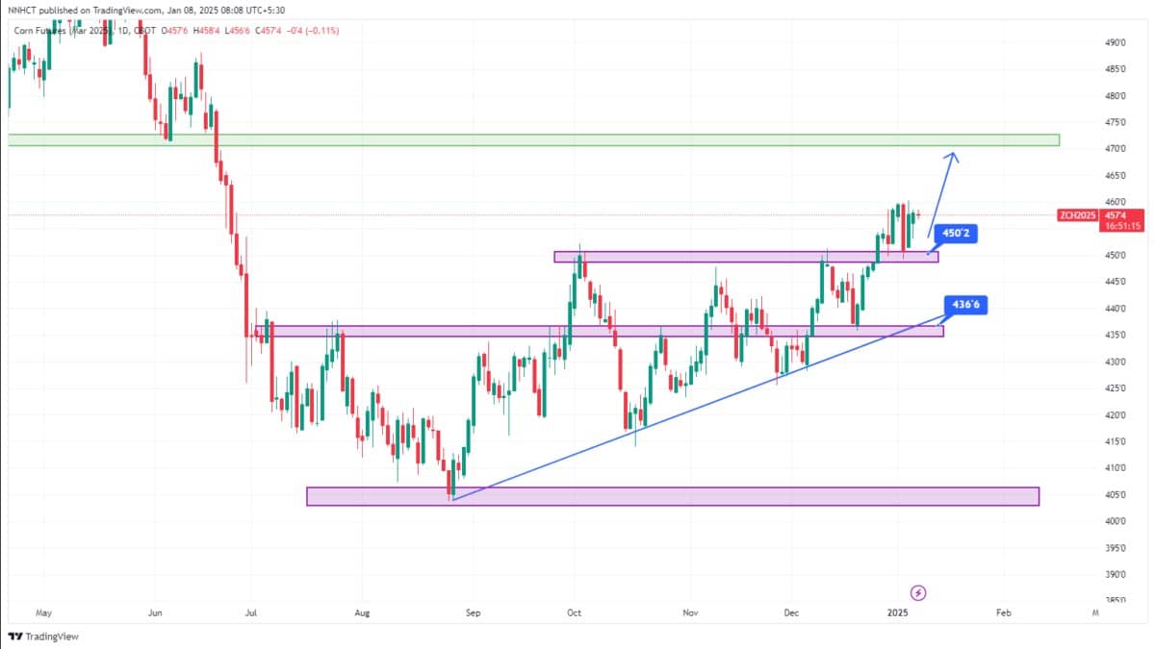Click the Nov label on time axis
Screen dimensions: 1155x649
click(689, 612)
